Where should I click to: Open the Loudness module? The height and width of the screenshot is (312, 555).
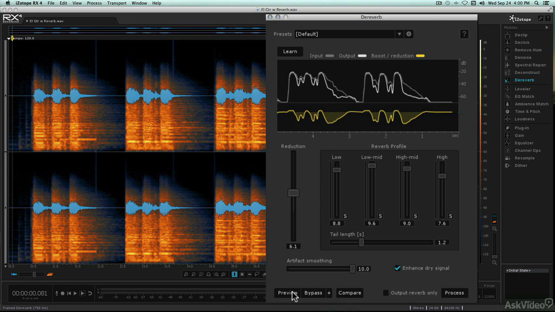coord(524,119)
